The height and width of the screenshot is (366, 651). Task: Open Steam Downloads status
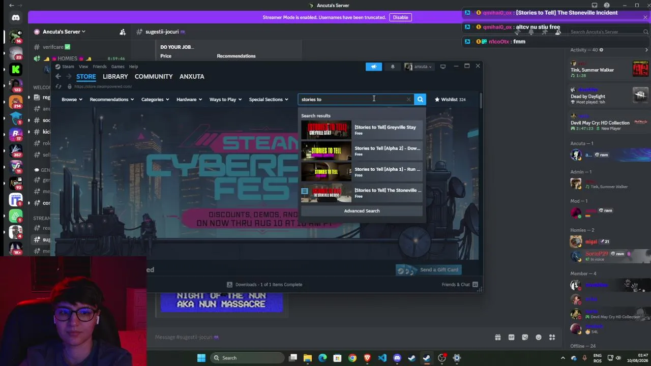coord(264,285)
